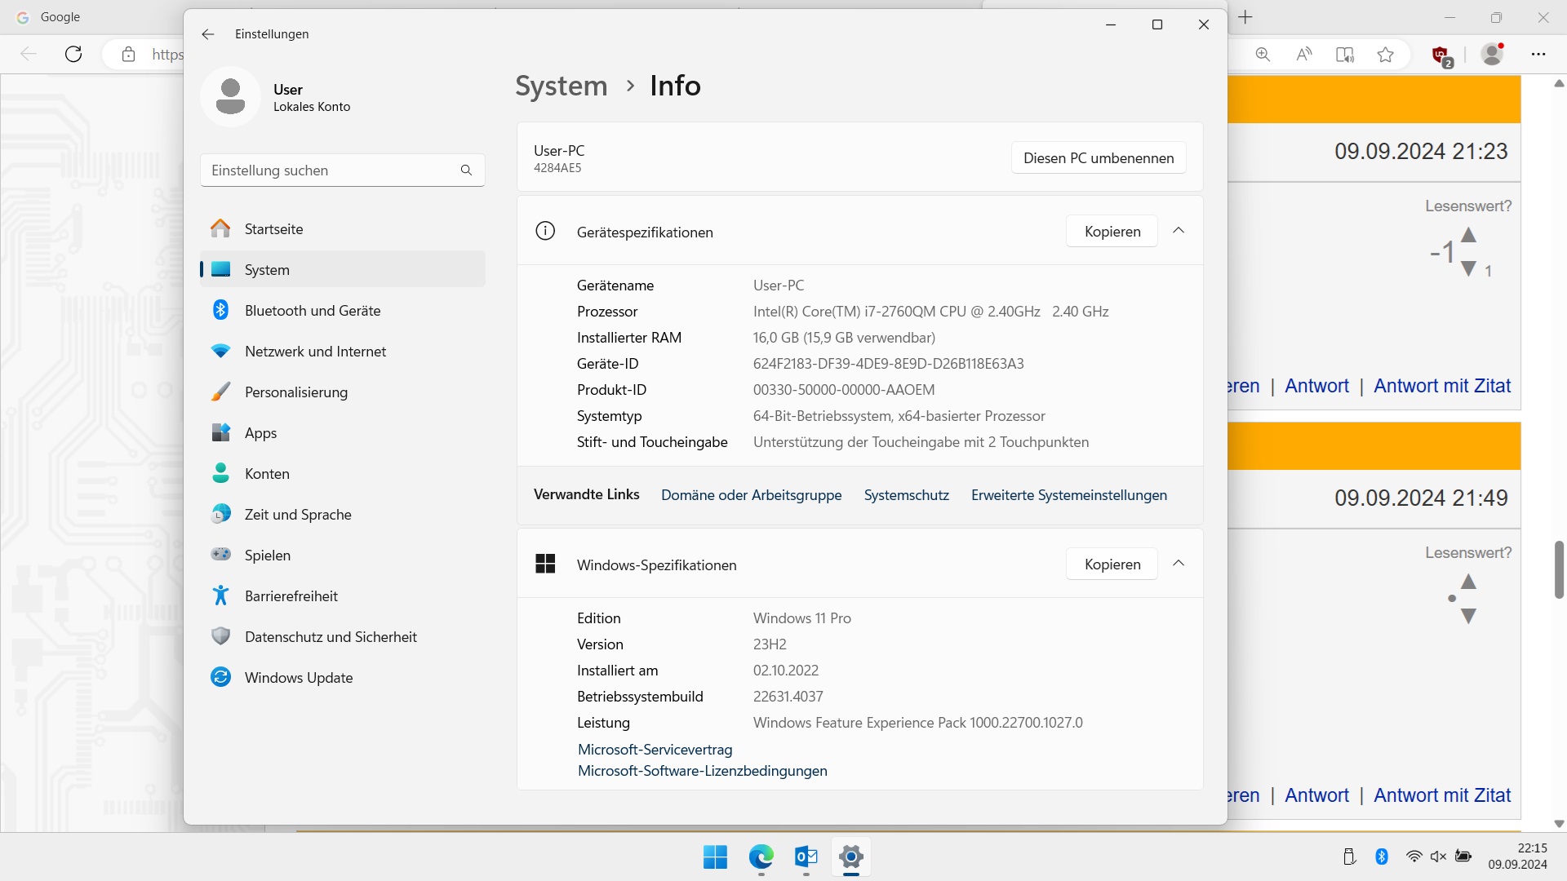Select System in the sidebar
Viewport: 1567px width, 881px height.
point(343,270)
